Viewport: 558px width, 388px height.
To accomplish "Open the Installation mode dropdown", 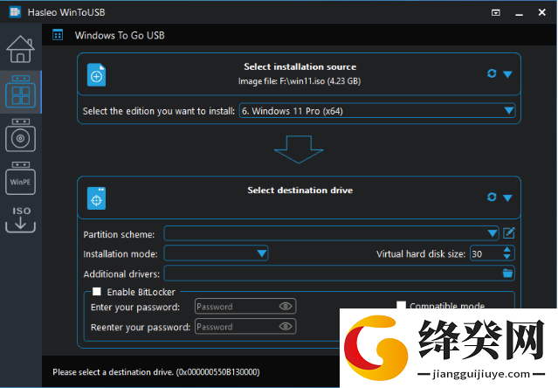I will pyautogui.click(x=216, y=253).
